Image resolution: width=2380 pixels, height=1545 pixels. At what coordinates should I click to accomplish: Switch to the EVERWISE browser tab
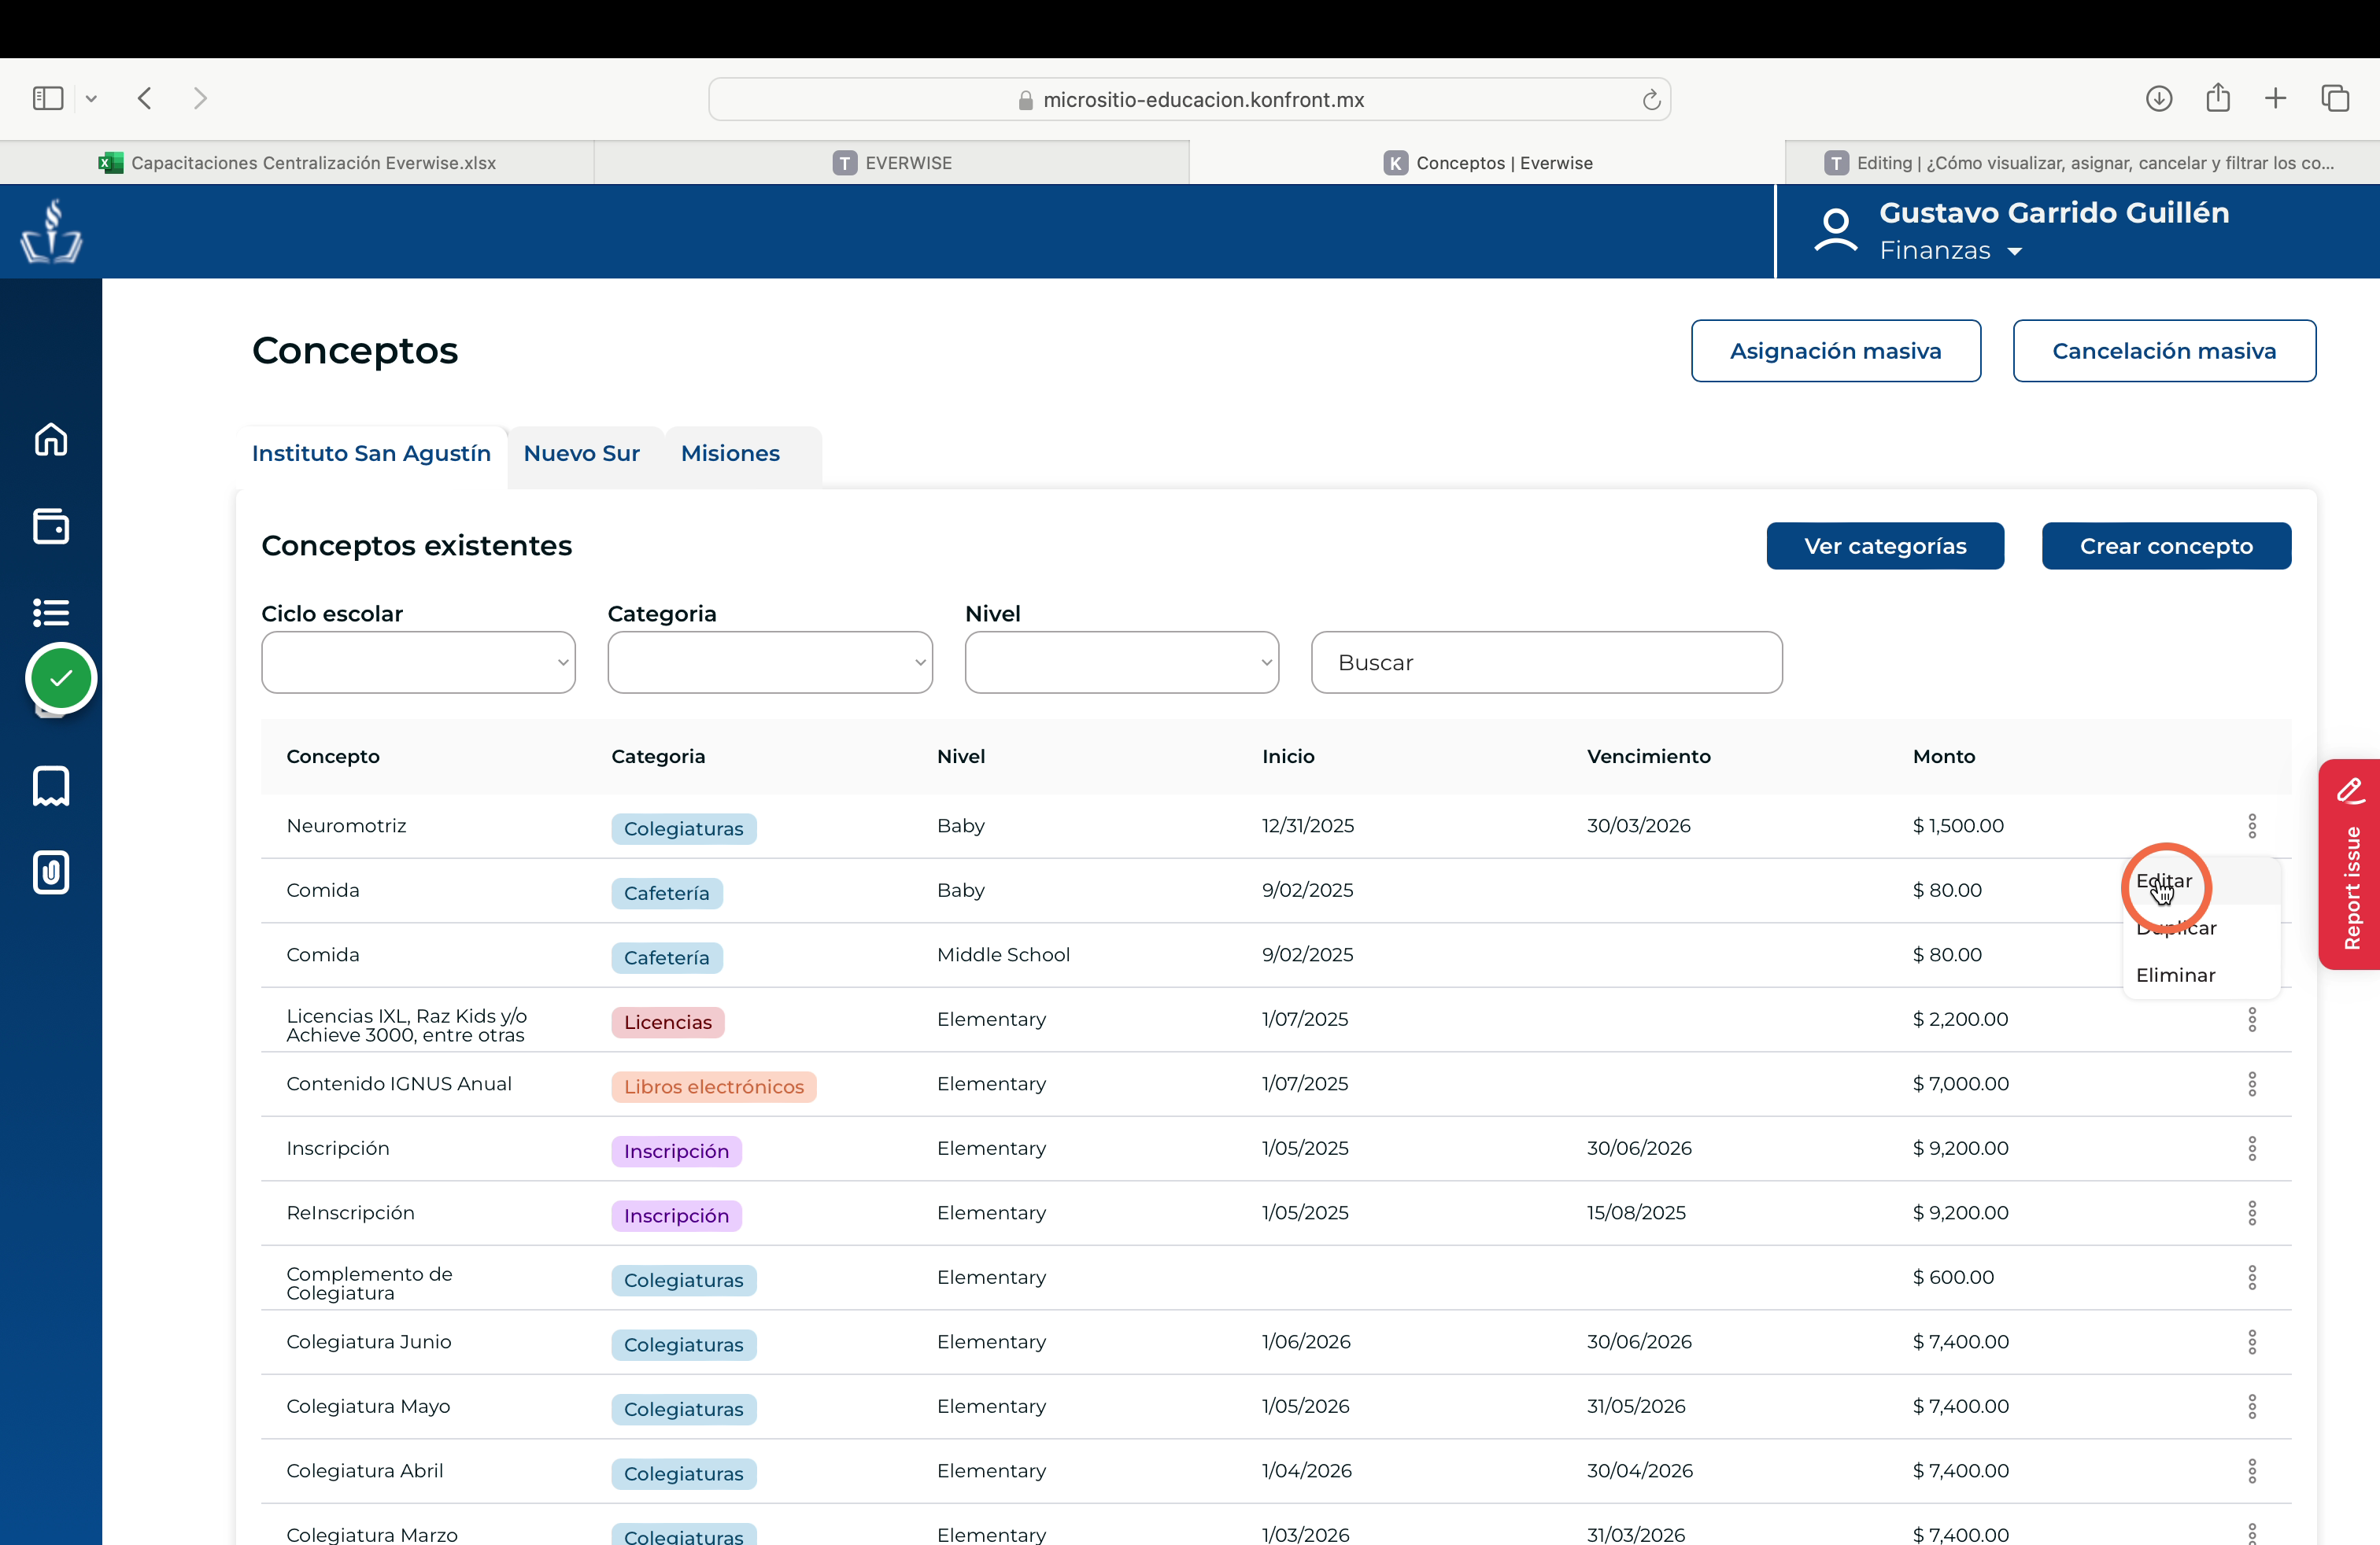(892, 162)
